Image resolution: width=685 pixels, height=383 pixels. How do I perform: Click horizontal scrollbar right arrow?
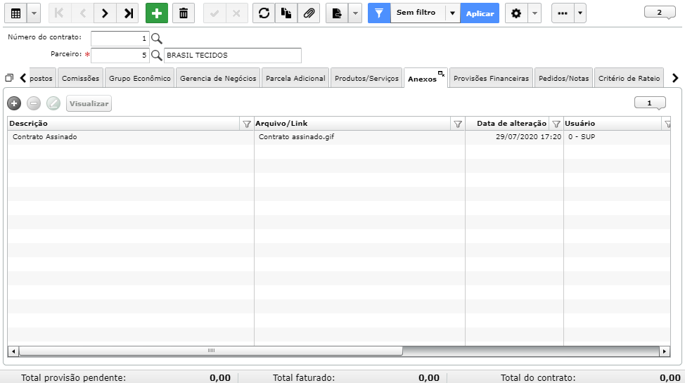pyautogui.click(x=665, y=351)
